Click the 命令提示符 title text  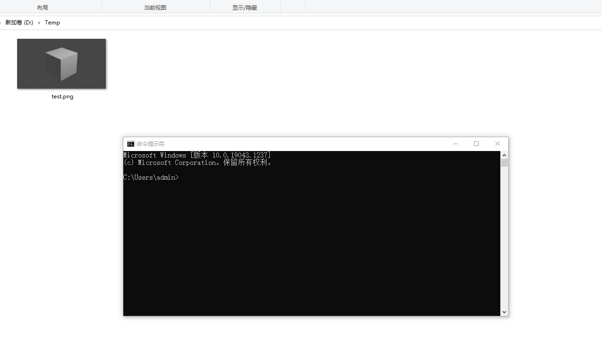coord(150,144)
